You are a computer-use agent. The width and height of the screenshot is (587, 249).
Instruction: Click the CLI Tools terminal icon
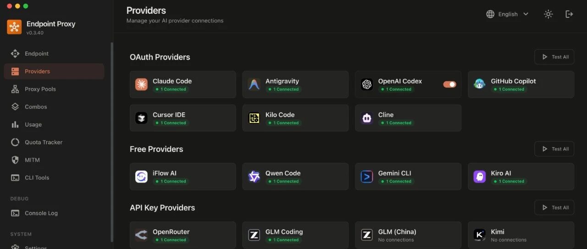coord(15,177)
